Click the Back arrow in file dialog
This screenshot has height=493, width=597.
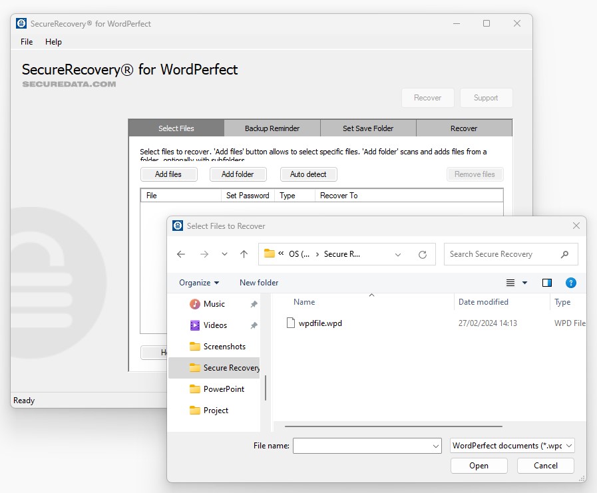[181, 254]
